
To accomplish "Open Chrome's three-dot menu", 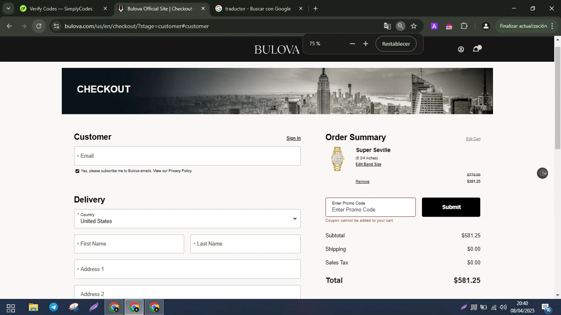I will coord(552,26).
